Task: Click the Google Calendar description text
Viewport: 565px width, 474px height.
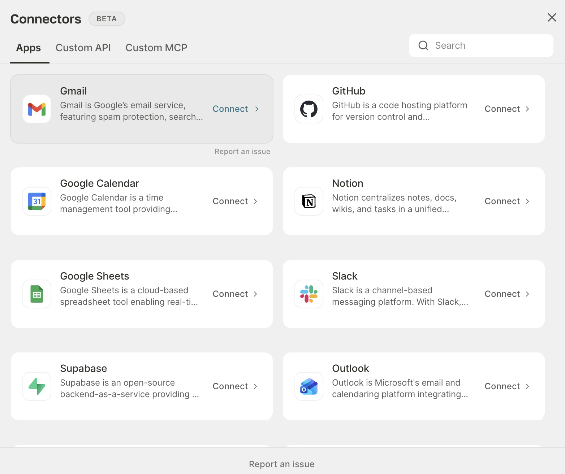Action: click(118, 203)
